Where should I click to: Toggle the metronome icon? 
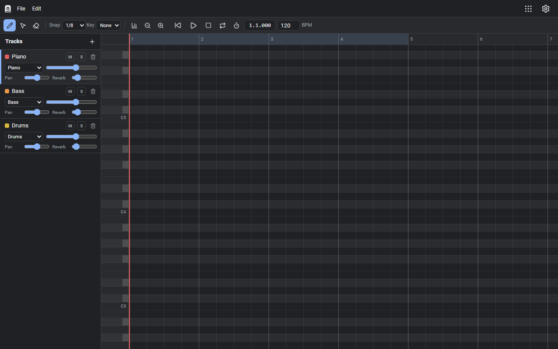236,25
